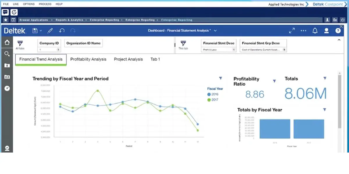Open the dropdown arrow next to save
Viewport: 349px width, 174px height.
click(x=41, y=31)
